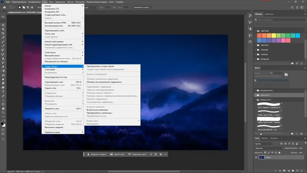Select the Move tool in the toolbar
Viewport: 307px width, 173px height.
coord(3,17)
